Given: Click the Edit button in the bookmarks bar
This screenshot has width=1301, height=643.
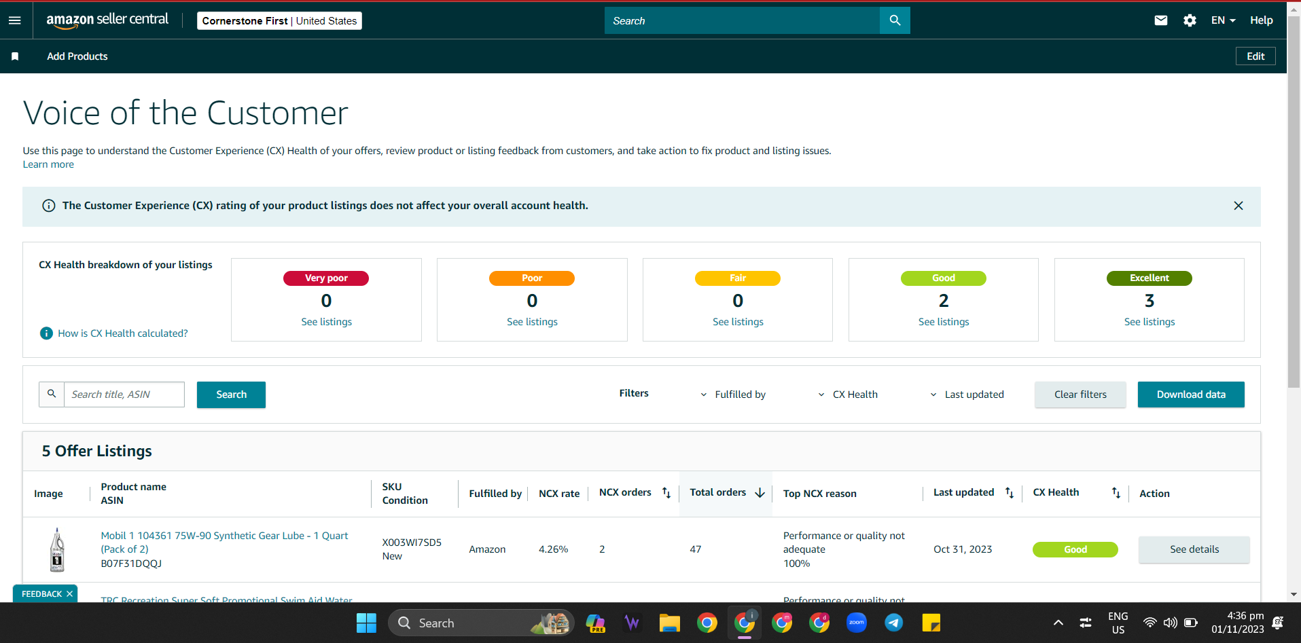Looking at the screenshot, I should point(1255,56).
